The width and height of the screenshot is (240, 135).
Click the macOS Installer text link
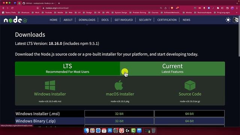pos(120,94)
